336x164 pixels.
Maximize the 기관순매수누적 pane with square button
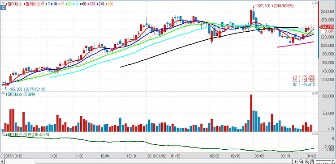(316, 134)
